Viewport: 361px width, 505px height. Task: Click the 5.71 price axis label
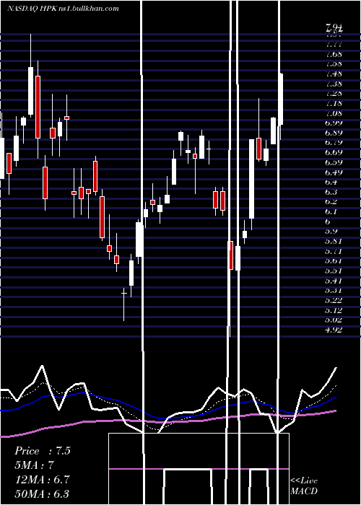tap(334, 251)
